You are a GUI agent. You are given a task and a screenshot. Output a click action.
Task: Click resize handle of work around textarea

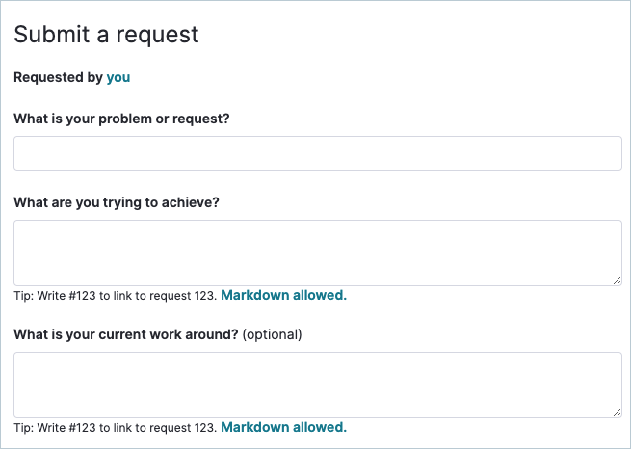click(x=617, y=412)
